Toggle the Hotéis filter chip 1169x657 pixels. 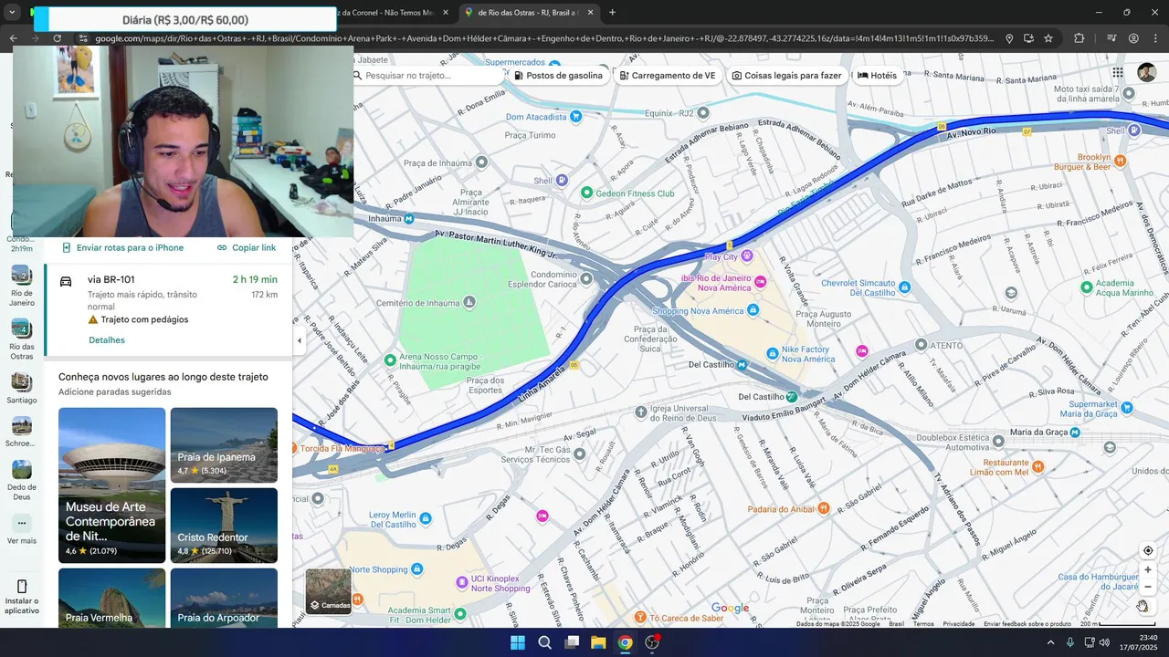[877, 76]
